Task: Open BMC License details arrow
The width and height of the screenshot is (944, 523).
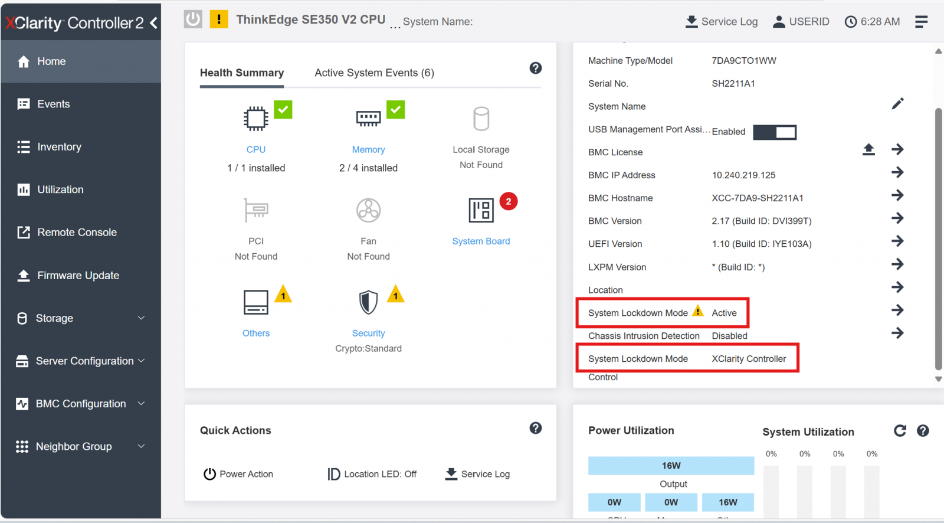Action: coord(897,149)
